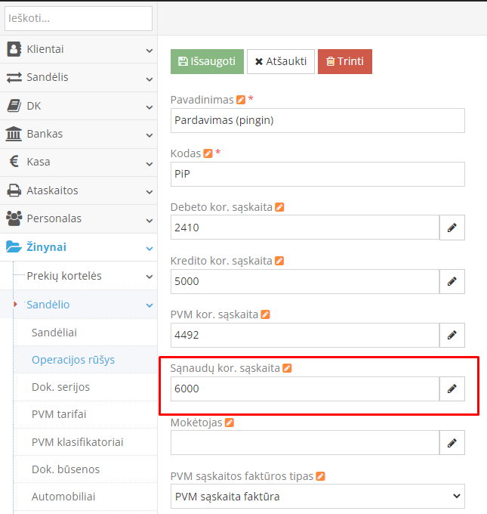Open Dok. serijos submenu item
The image size is (487, 514).
tap(60, 387)
